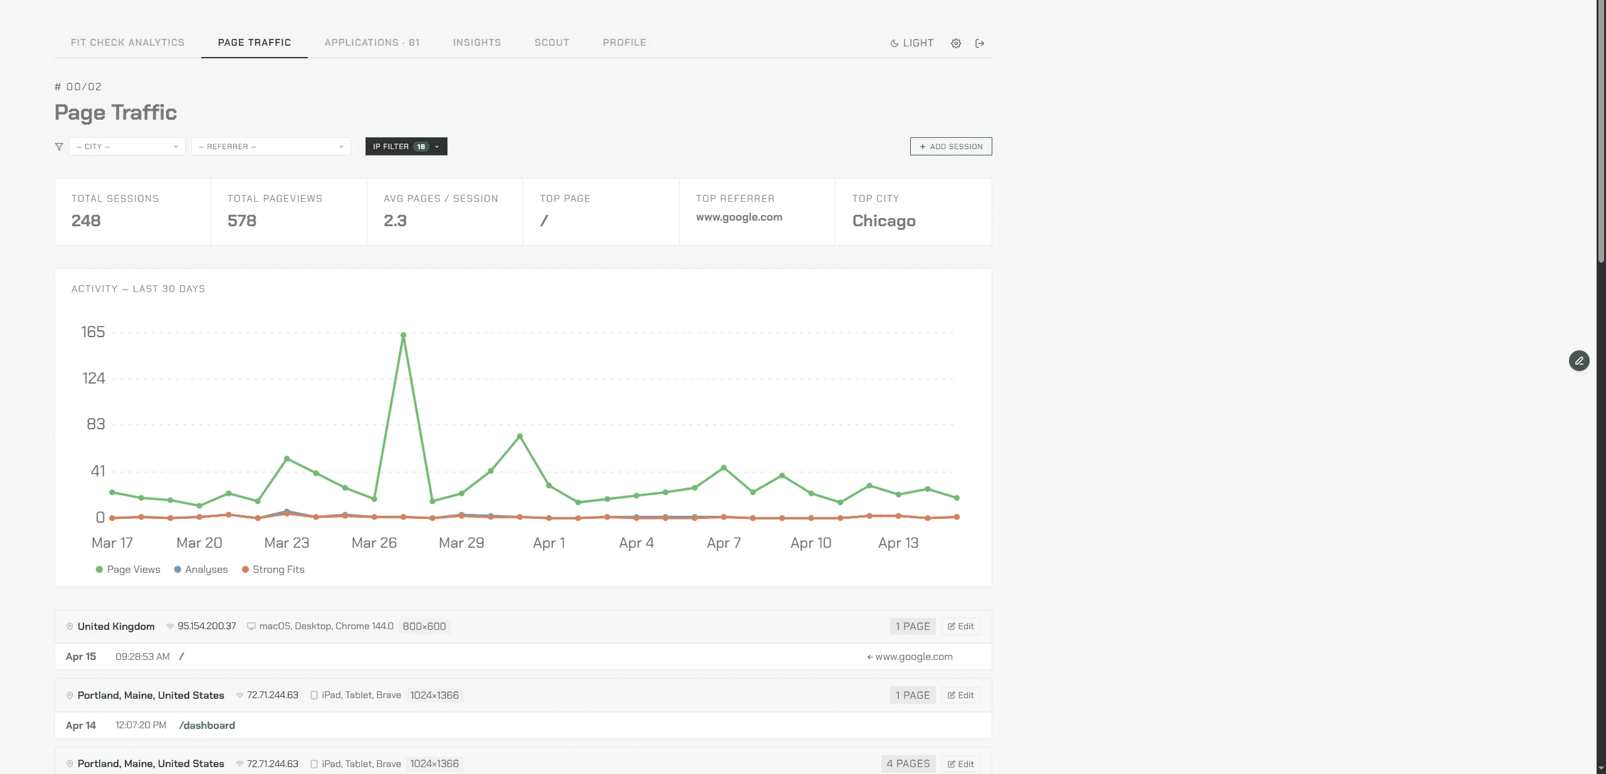The image size is (1606, 774).
Task: Switch to the Applications tab
Action: (x=372, y=43)
